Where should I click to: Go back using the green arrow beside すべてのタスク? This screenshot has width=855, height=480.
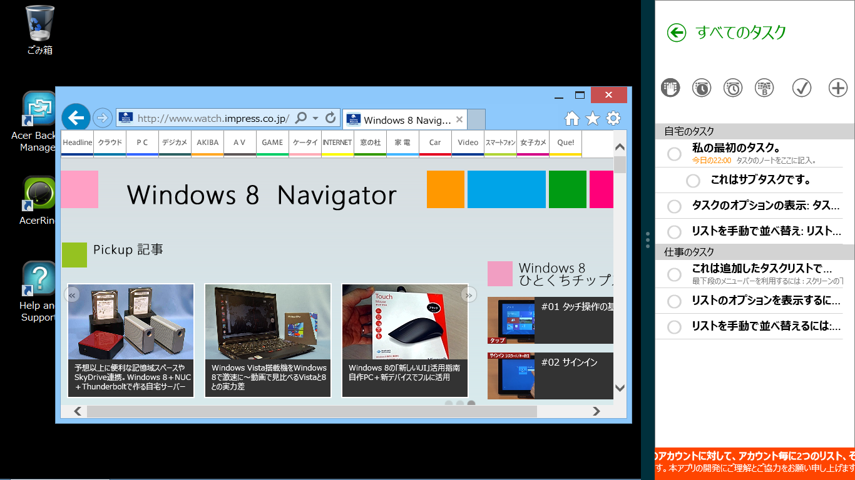[x=677, y=32]
